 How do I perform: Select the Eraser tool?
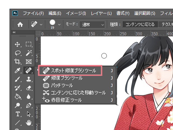pos(29,88)
